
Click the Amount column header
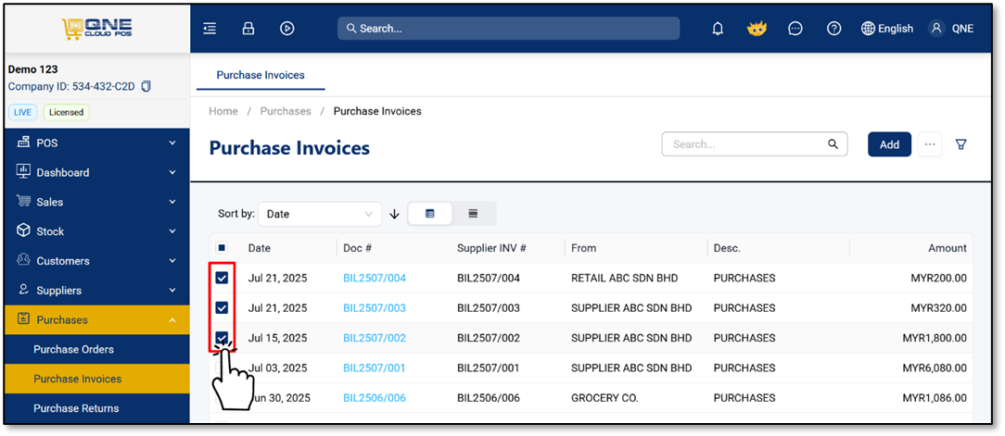coord(948,248)
